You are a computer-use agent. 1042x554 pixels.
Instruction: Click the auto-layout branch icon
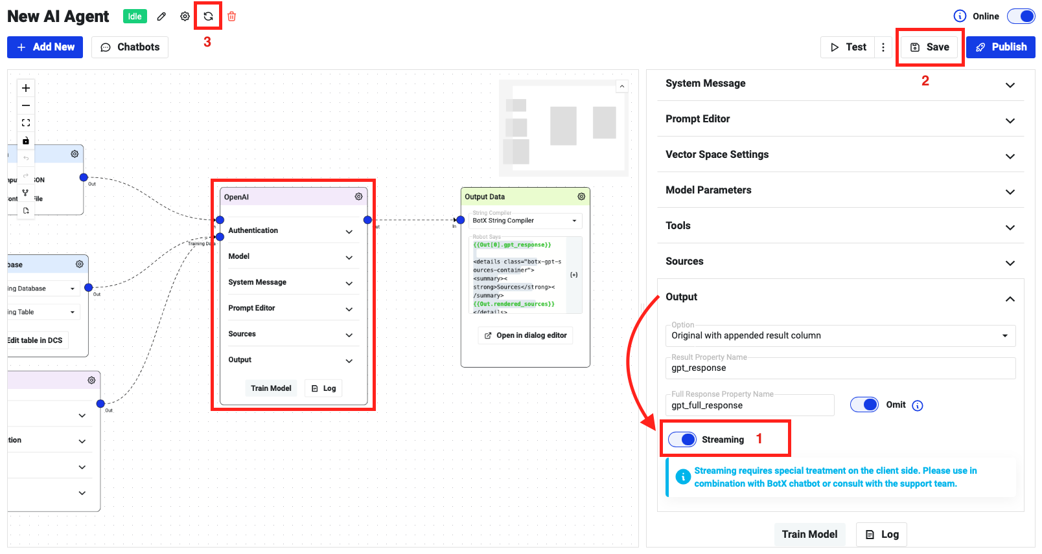[26, 193]
